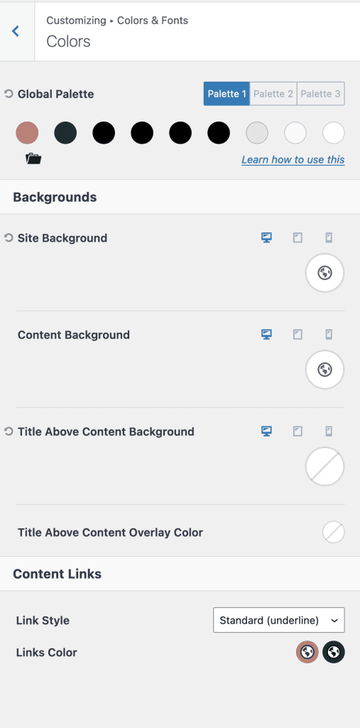This screenshot has width=360, height=728.
Task: Reset Site Background using its reset icon
Action: coord(9,237)
